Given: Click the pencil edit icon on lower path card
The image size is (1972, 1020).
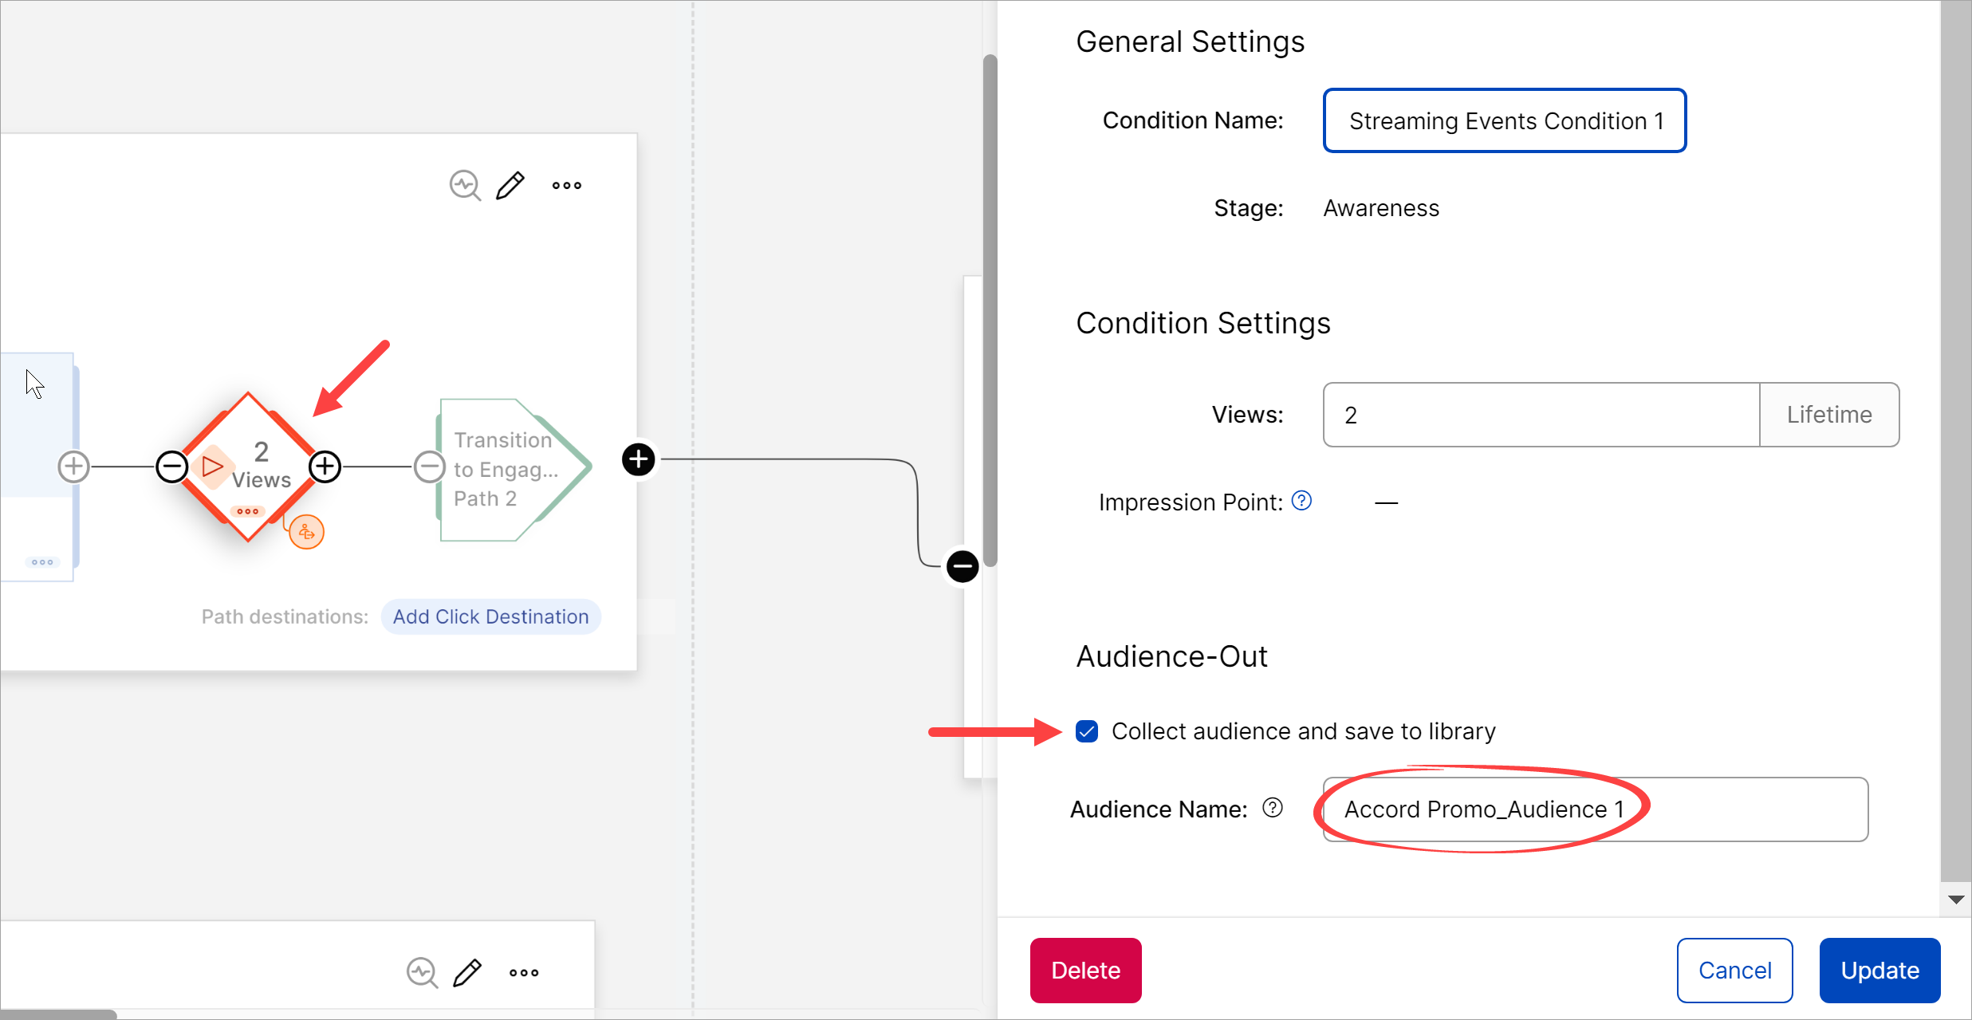Looking at the screenshot, I should click(467, 972).
